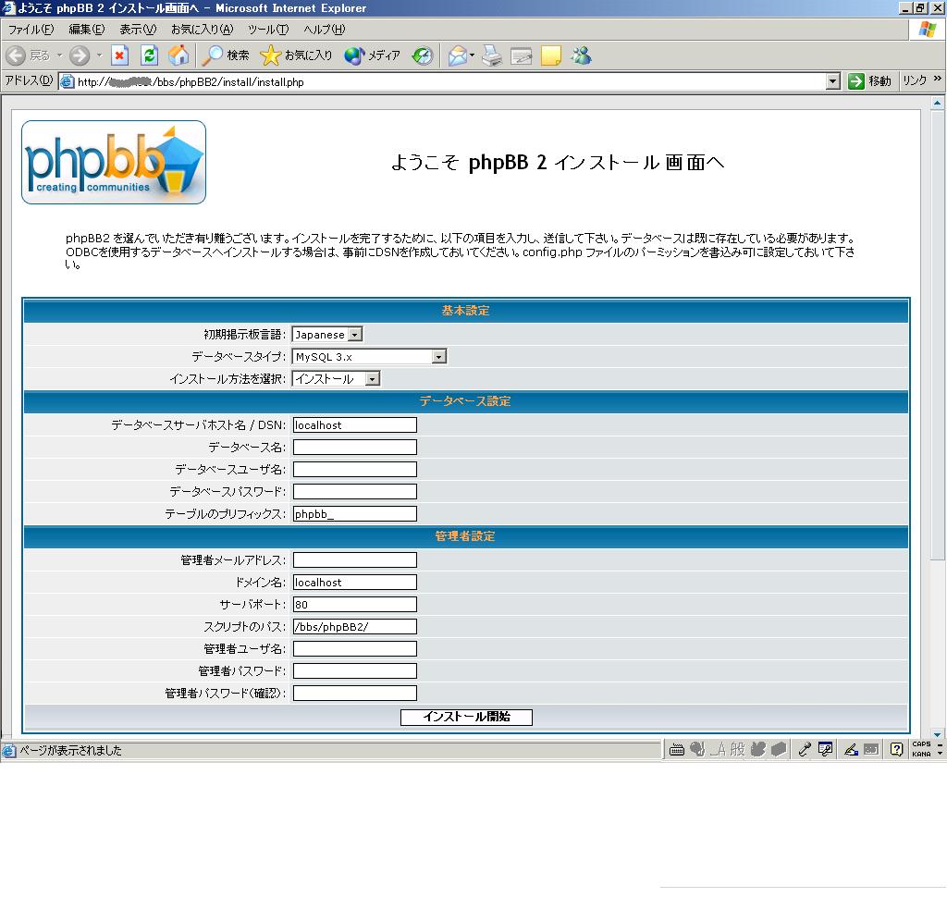Click the admin user name field
Image resolution: width=947 pixels, height=897 pixels.
pos(354,649)
